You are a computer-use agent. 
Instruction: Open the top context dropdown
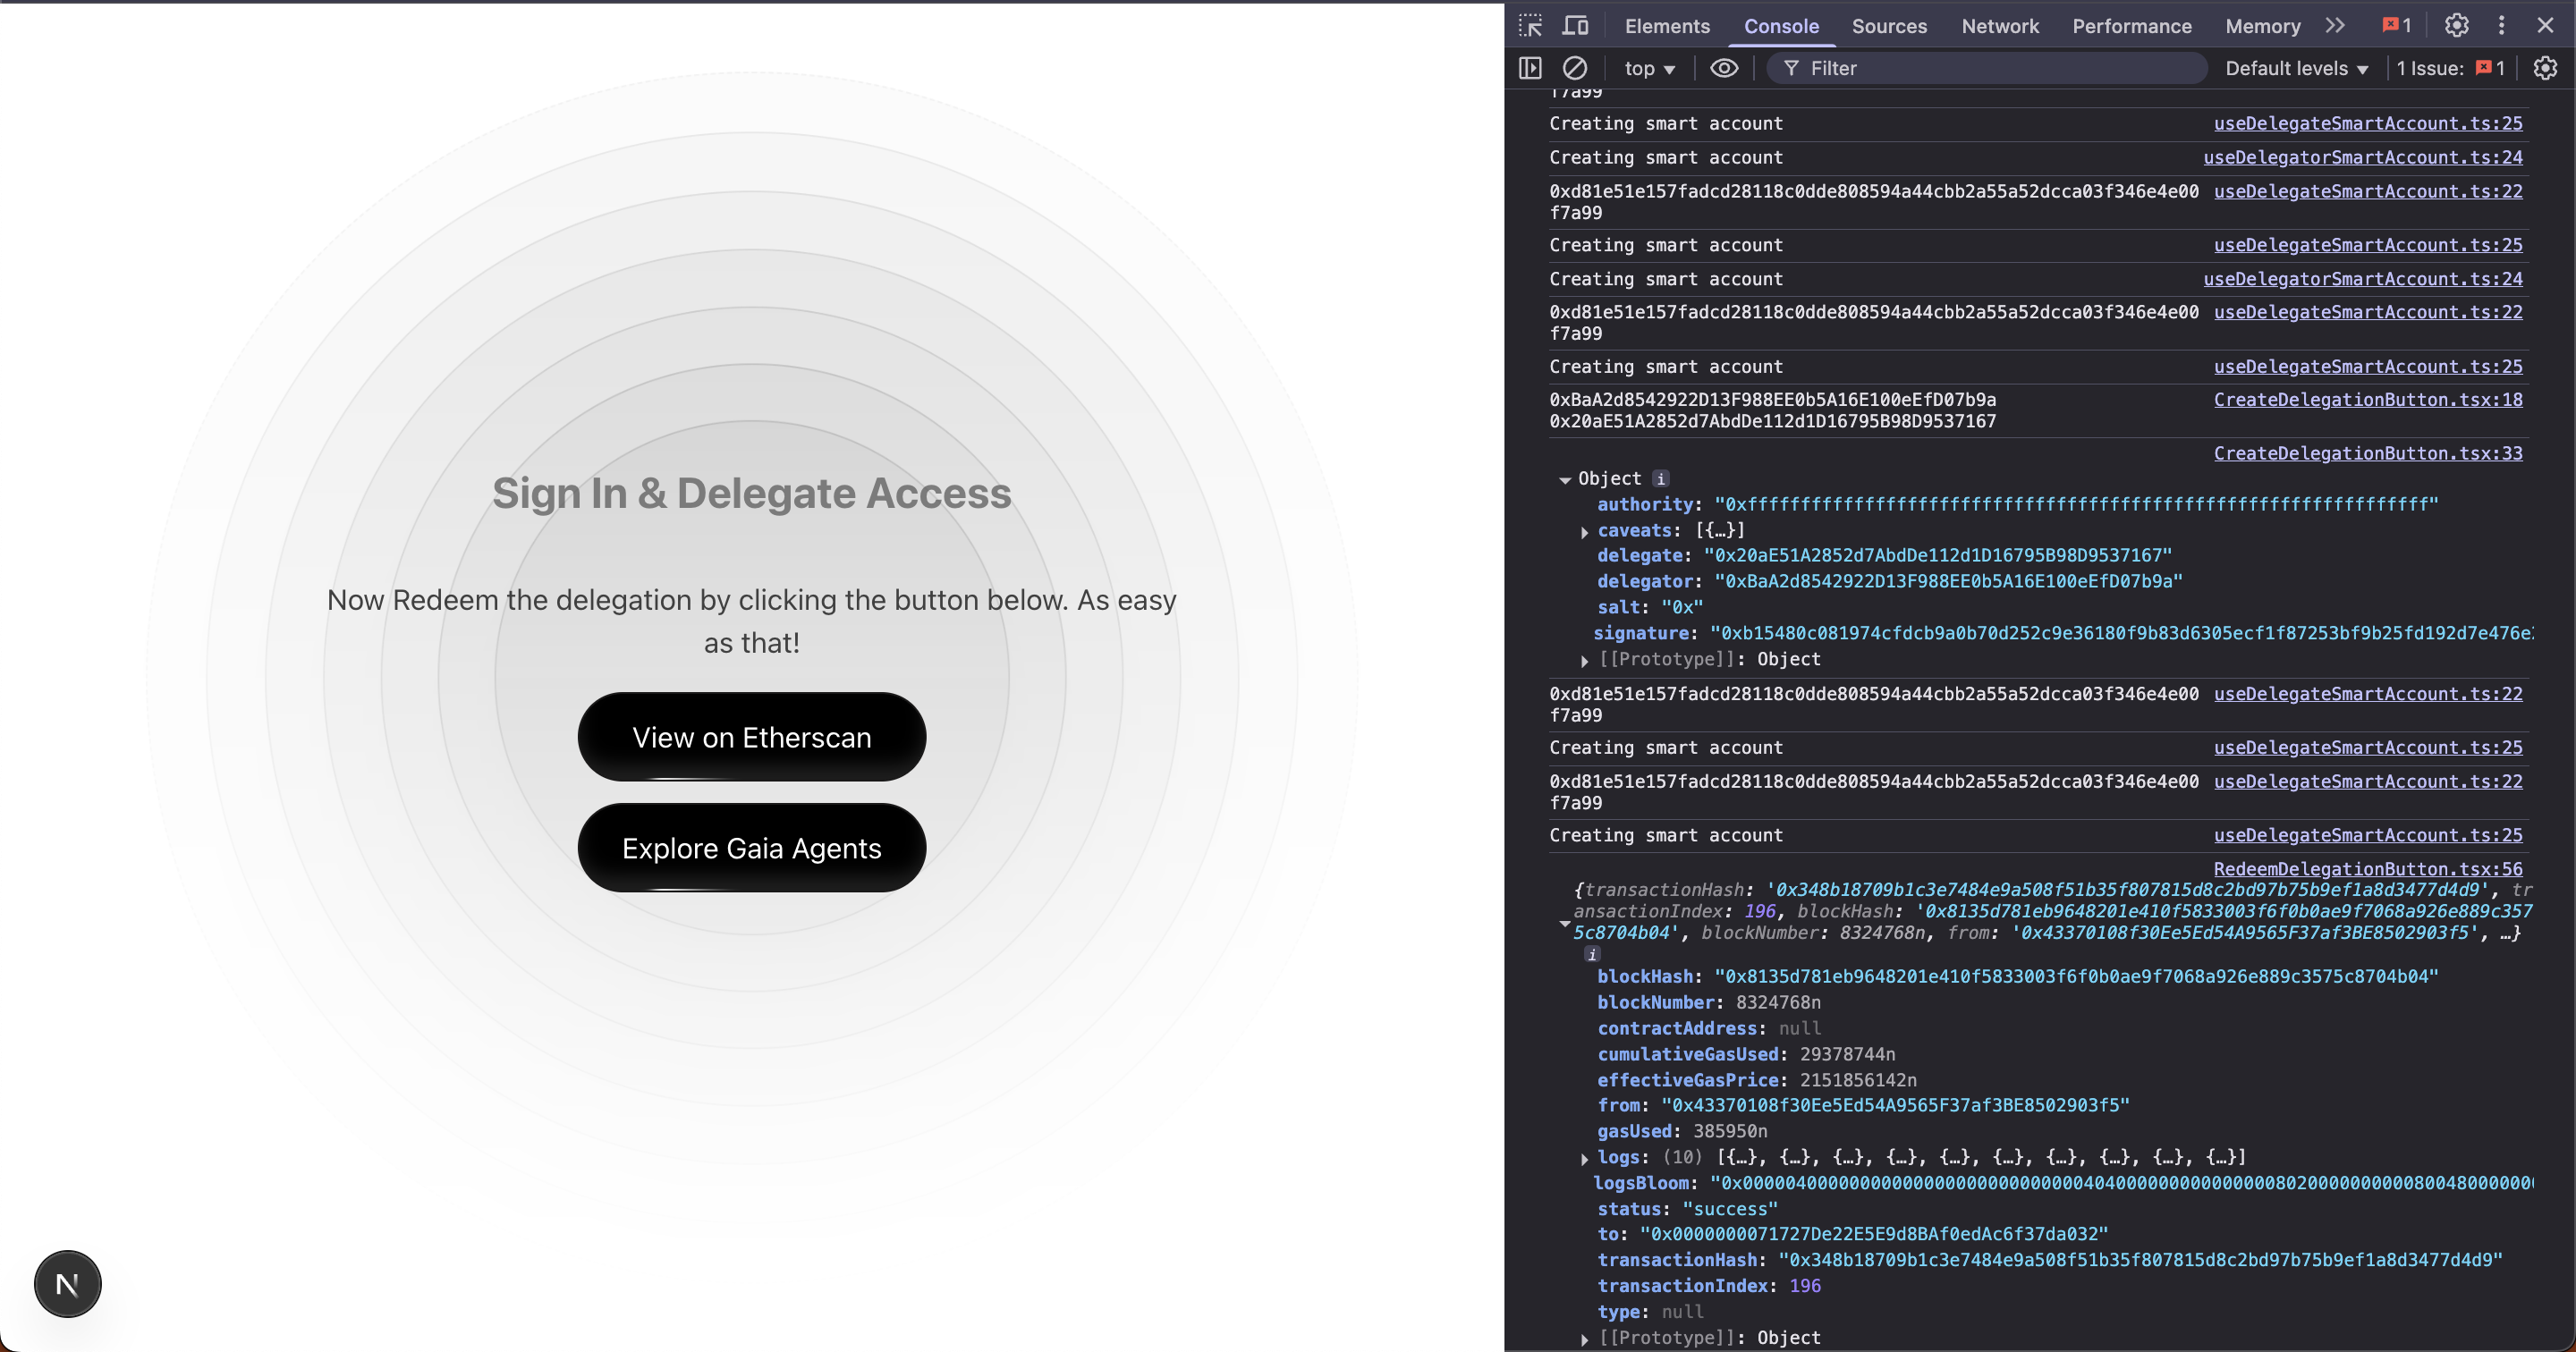tap(1649, 68)
